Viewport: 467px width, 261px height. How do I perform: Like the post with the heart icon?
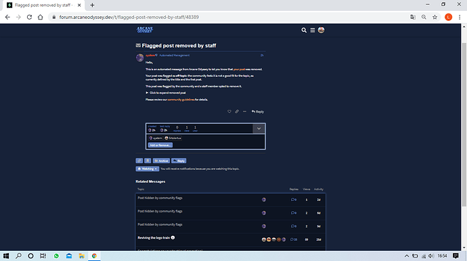point(229,112)
